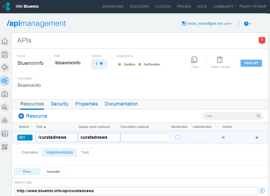
Task: Open the checklist calendar sidebar icon
Action: (x=5, y=54)
